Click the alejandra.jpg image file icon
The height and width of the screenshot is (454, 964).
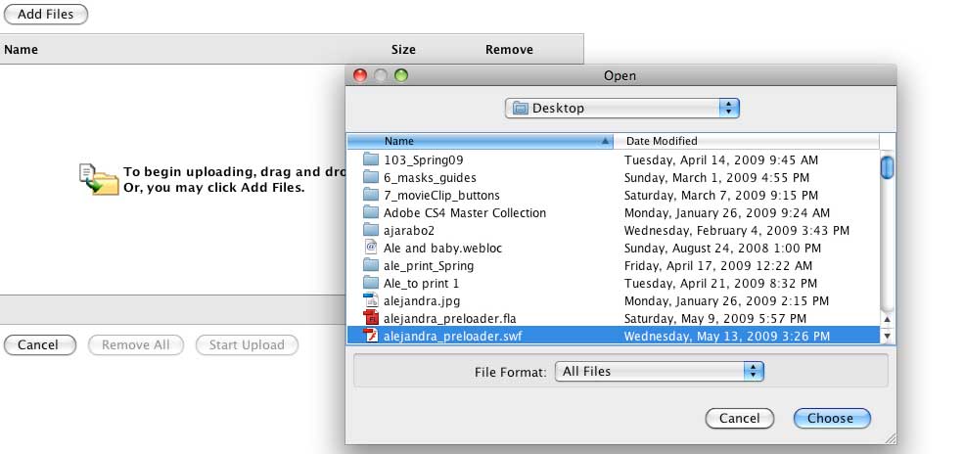pyautogui.click(x=371, y=301)
